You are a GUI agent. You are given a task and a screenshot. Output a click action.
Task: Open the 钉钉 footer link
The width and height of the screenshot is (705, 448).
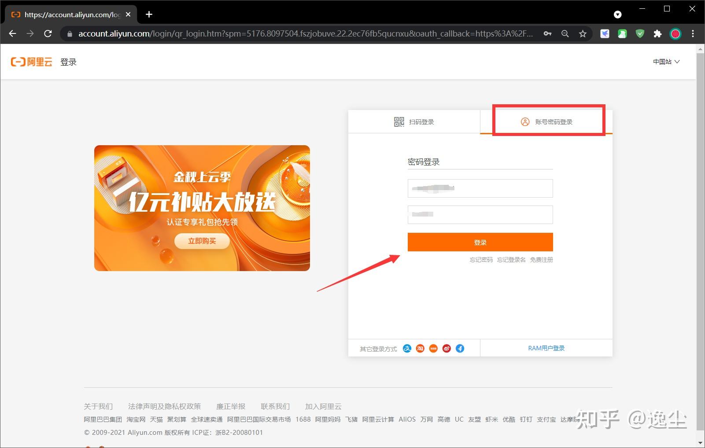click(x=526, y=419)
